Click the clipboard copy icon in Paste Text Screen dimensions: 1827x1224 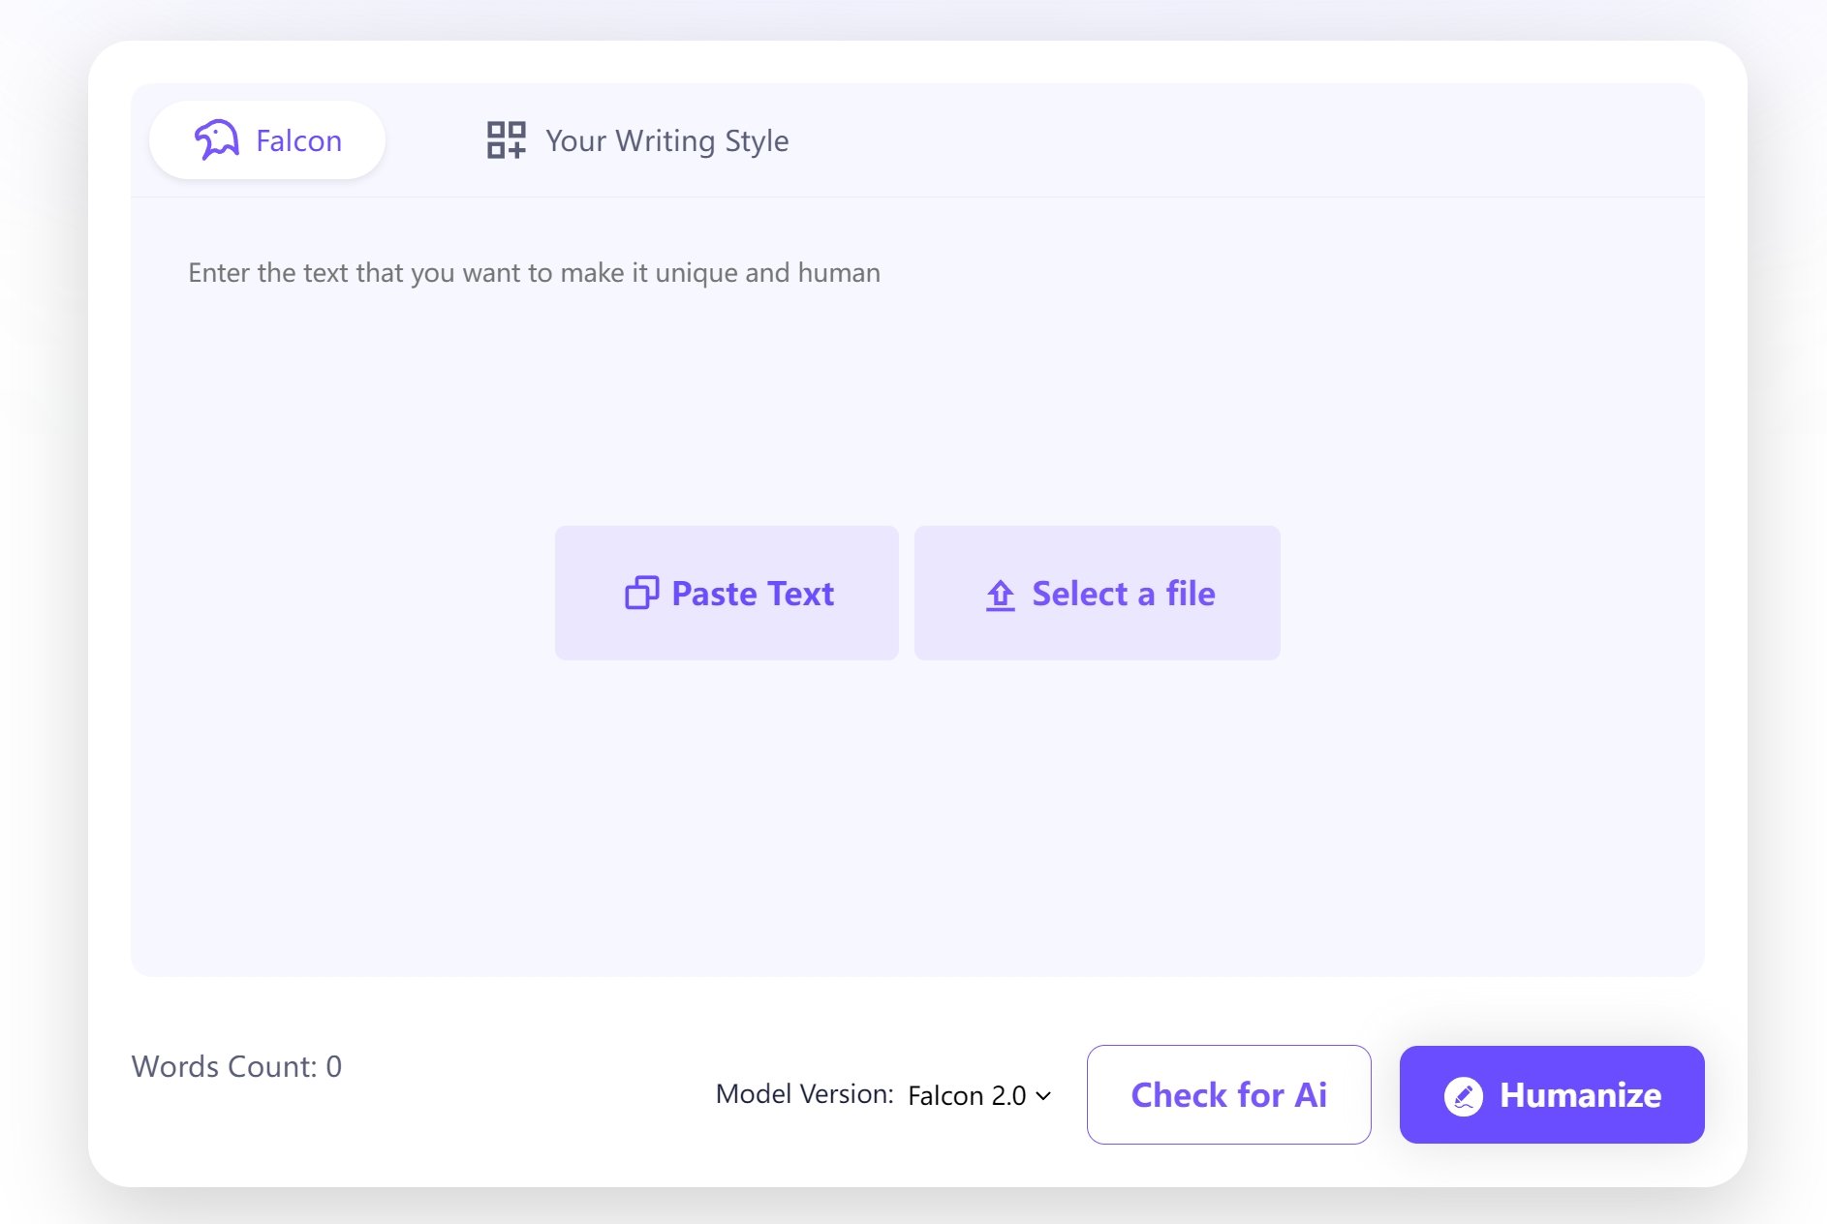point(641,593)
